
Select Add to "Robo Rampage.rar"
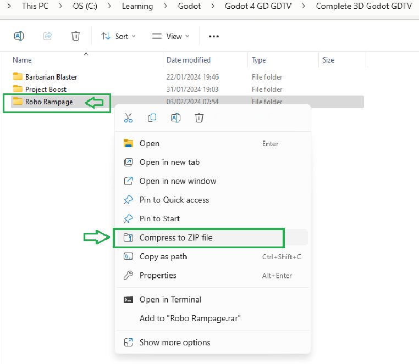point(212,318)
